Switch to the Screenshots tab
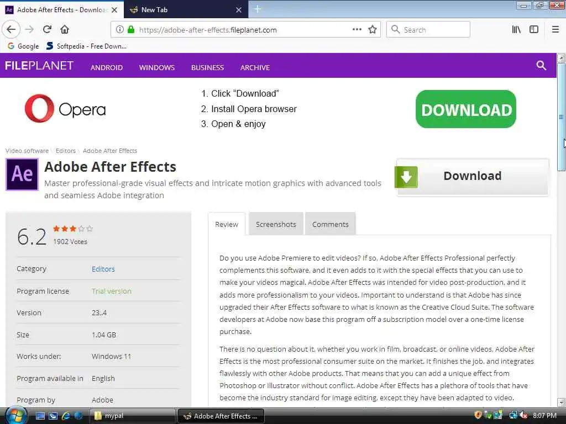566x424 pixels. (276, 224)
